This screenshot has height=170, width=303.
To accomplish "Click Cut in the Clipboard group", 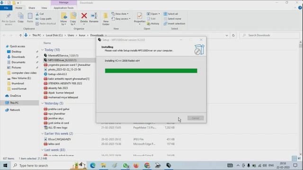I will 40,14.
